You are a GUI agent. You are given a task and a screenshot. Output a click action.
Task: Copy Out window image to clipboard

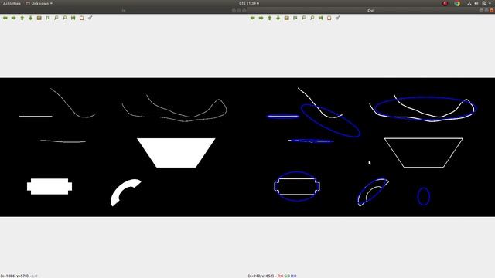[329, 18]
